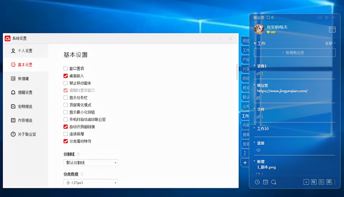The width and height of the screenshot is (344, 197).
Task: Open the three-dot more menu in notes bottom corner
Action: point(335,182)
